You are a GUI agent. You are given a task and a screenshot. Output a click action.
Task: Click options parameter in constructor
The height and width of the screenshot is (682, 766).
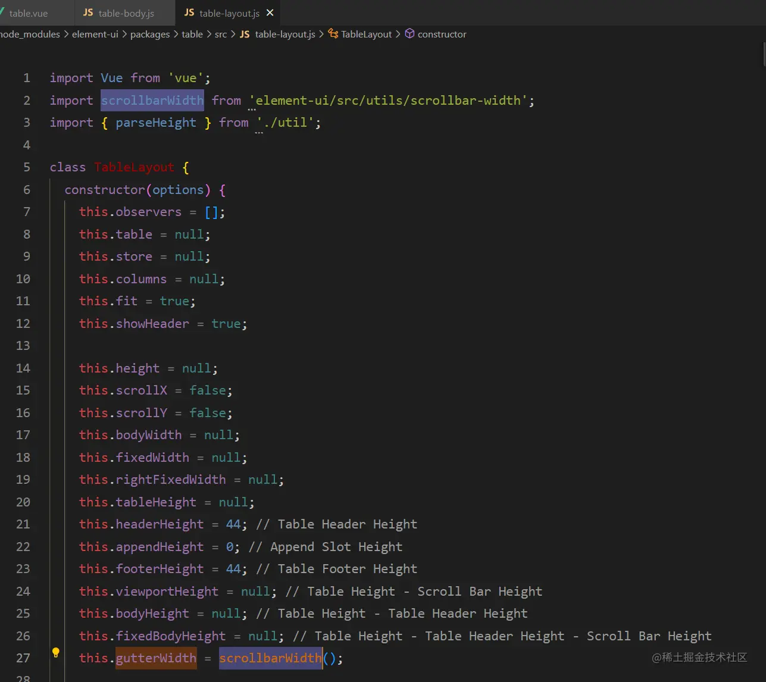click(x=178, y=190)
